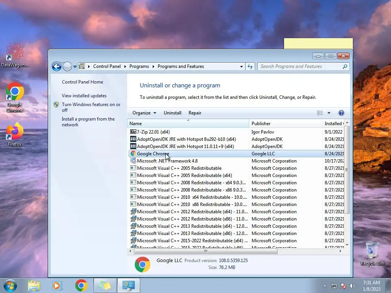The height and width of the screenshot is (293, 391).
Task: Click the search magnifier icon
Action: (345, 66)
